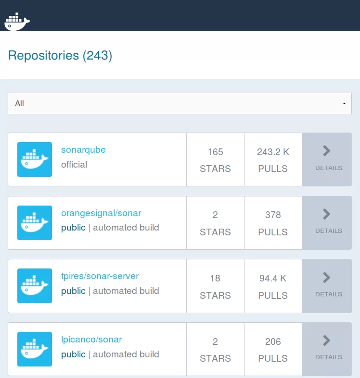Viewport: 360px width, 378px height.
Task: Click the chevron arrow in orangesignal/sonar row
Action: (x=327, y=214)
